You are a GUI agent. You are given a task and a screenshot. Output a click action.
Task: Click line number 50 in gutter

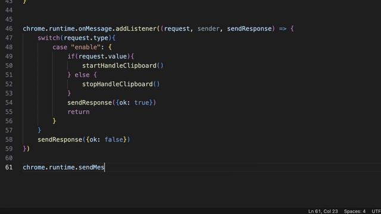tap(9, 65)
